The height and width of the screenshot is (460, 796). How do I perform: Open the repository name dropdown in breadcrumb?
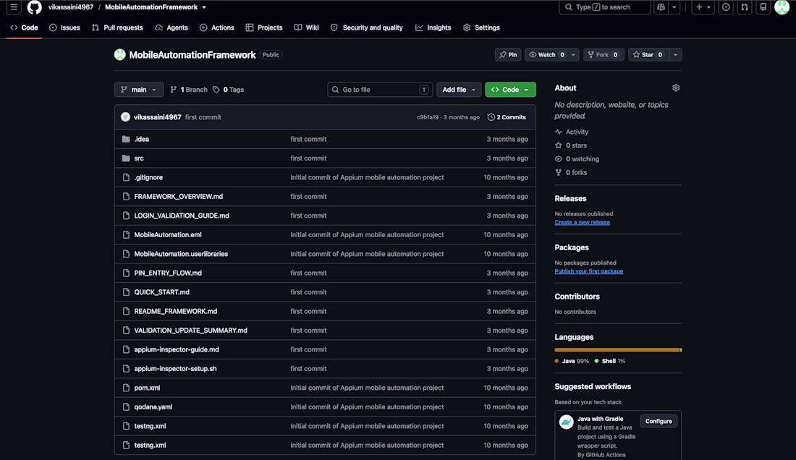pyautogui.click(x=204, y=7)
